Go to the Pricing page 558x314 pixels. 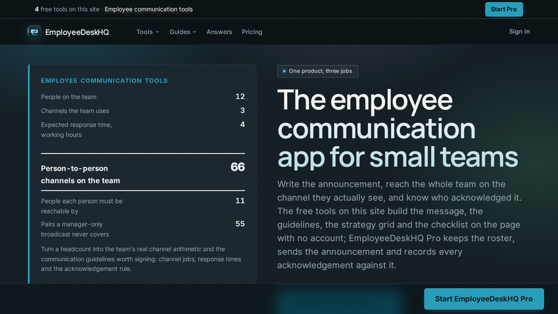click(x=252, y=31)
